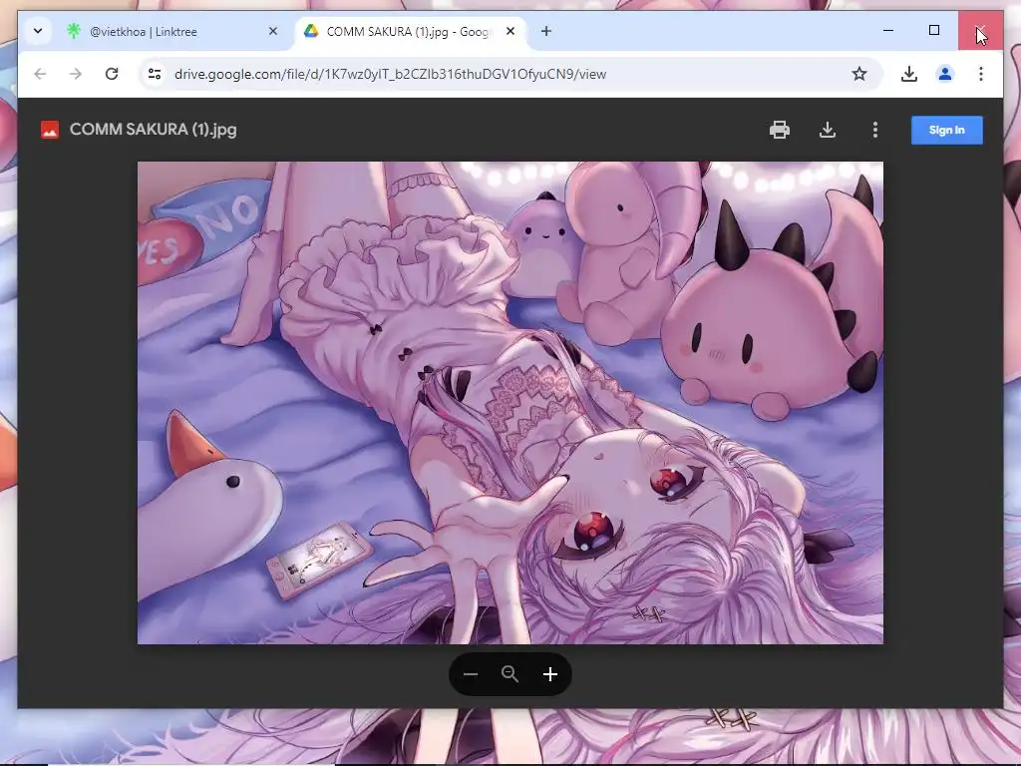Expand the tab search dropdown

38,31
